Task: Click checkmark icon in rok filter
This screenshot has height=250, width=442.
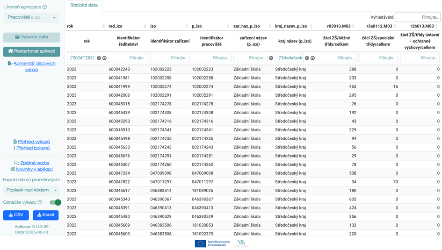Action: click(104, 58)
